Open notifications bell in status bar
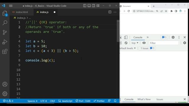 click(x=115, y=101)
